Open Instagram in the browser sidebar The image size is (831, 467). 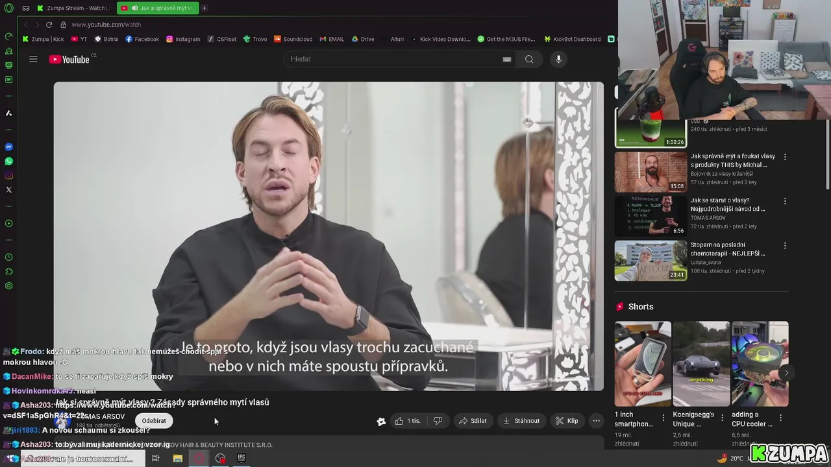tap(8, 175)
